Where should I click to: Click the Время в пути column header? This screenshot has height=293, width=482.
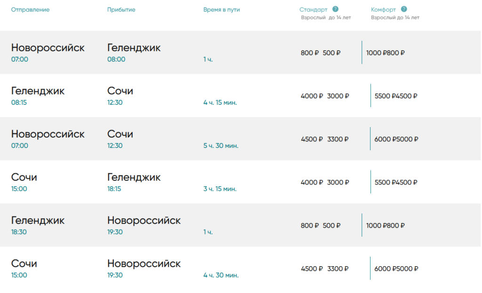click(221, 9)
